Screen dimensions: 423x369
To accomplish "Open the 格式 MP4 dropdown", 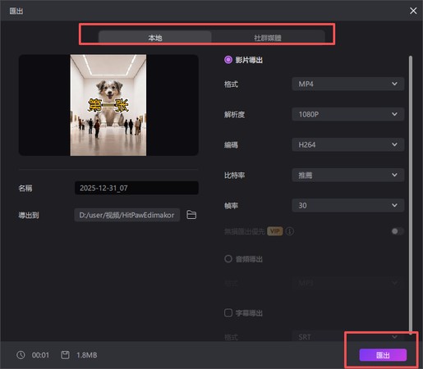I will pyautogui.click(x=347, y=84).
